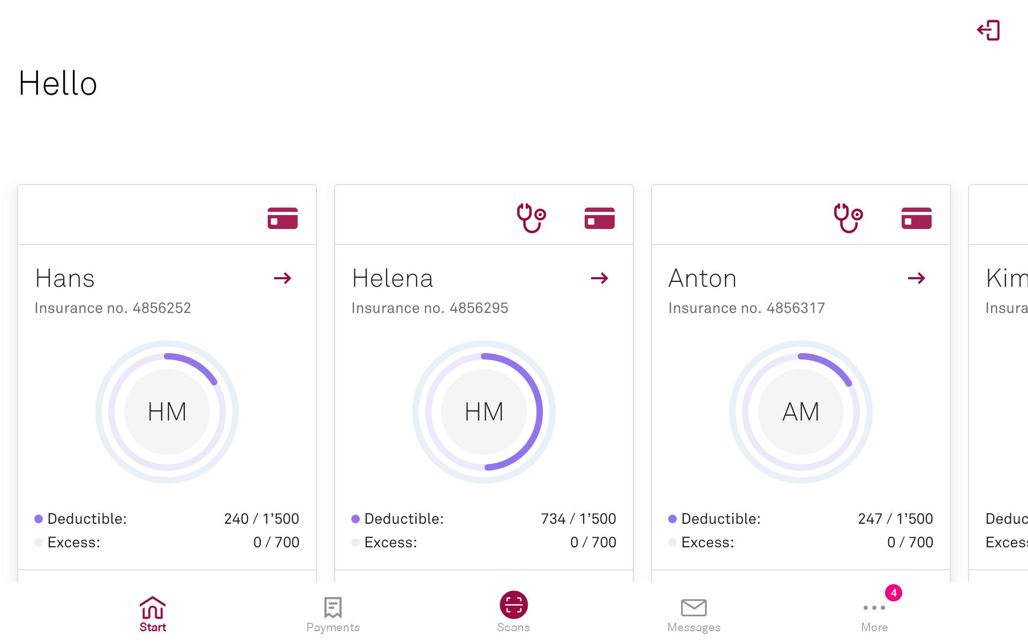The image size is (1028, 642).
Task: Tap the Scans round scanner icon
Action: [x=513, y=605]
